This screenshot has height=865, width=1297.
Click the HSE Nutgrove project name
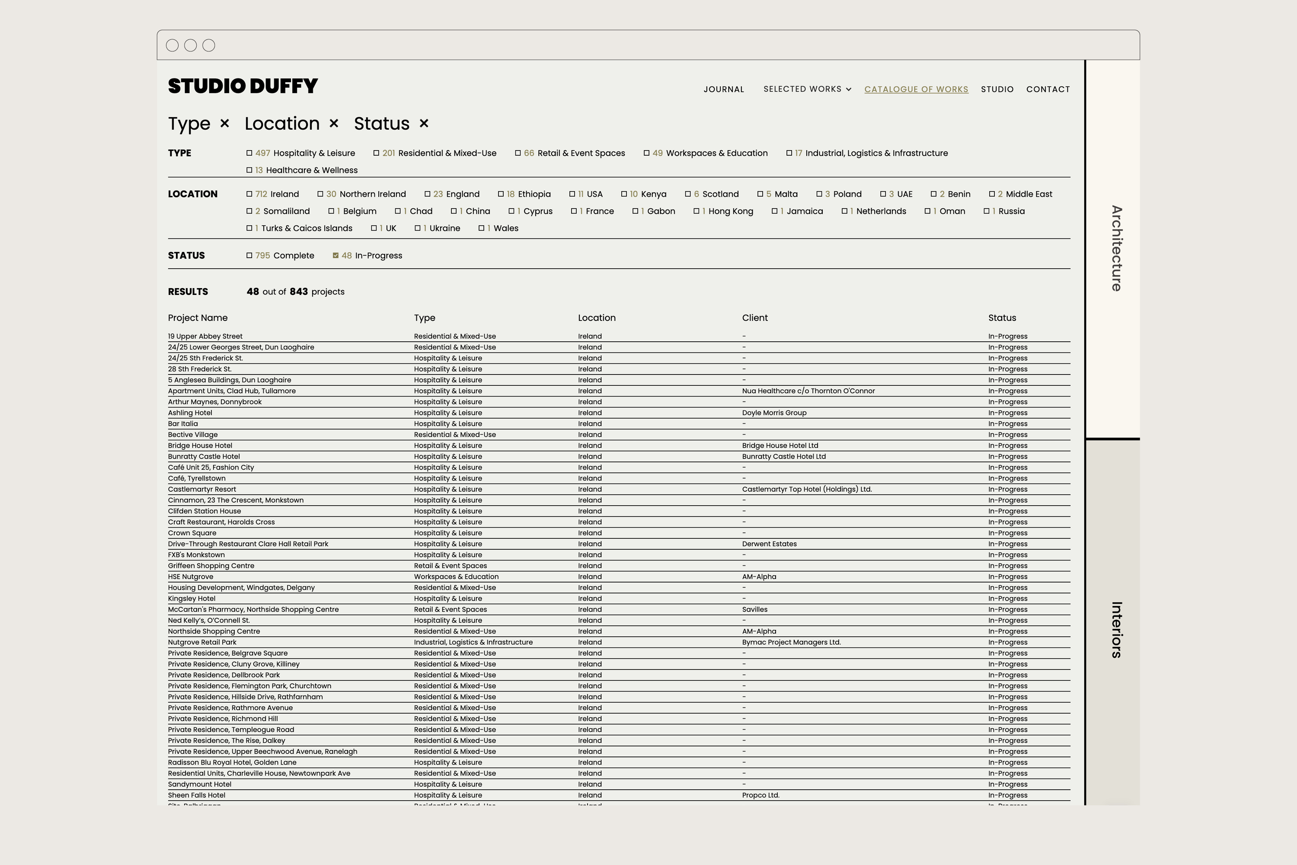click(x=190, y=577)
